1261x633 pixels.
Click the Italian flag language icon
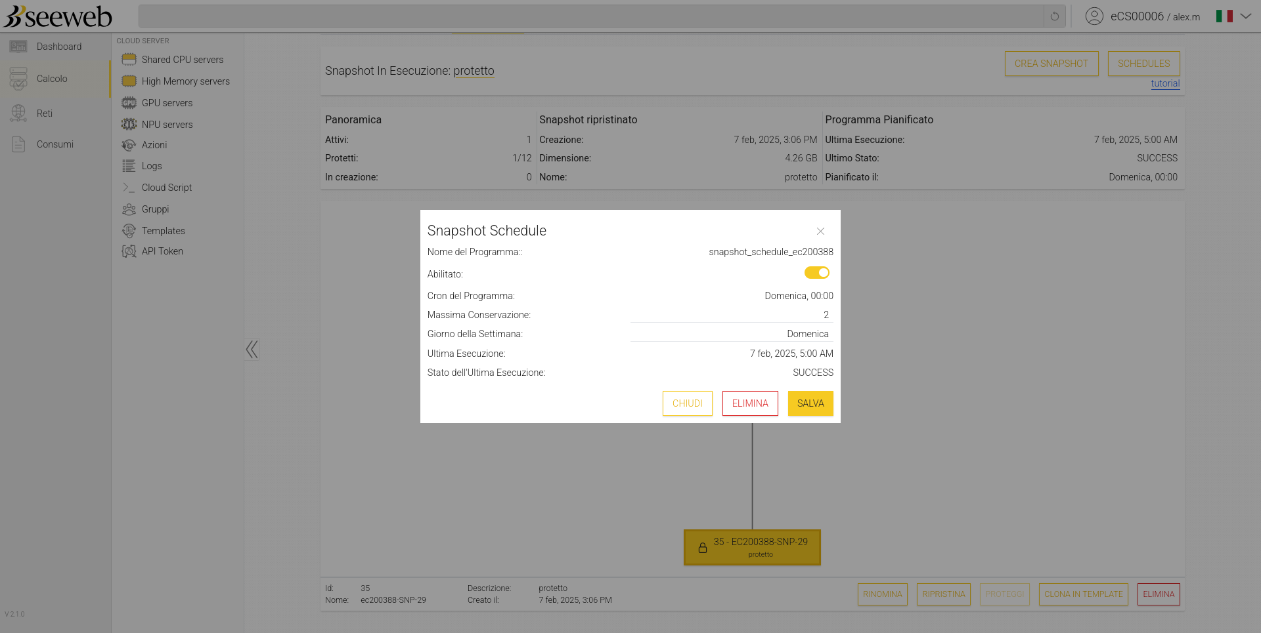click(1224, 16)
